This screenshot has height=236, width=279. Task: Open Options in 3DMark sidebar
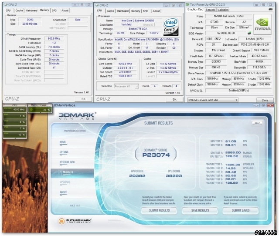tap(64, 152)
